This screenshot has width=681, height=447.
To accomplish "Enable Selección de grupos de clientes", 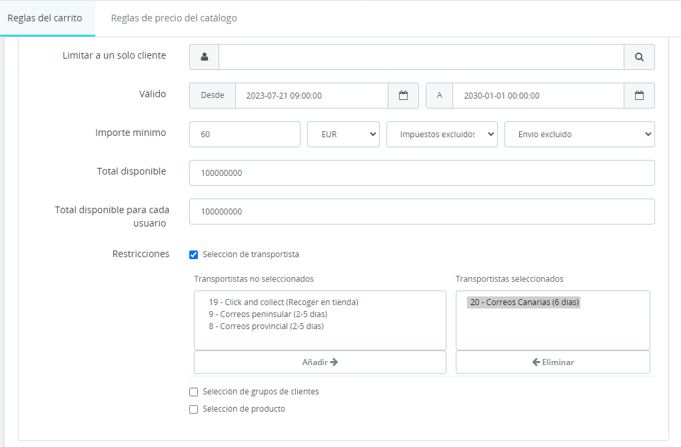I will coord(194,392).
